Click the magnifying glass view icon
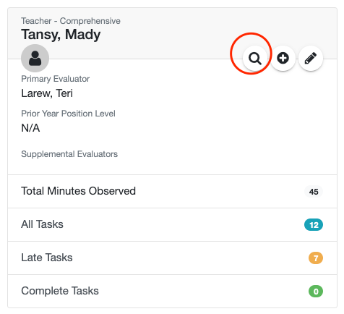The width and height of the screenshot is (344, 314). (x=255, y=59)
